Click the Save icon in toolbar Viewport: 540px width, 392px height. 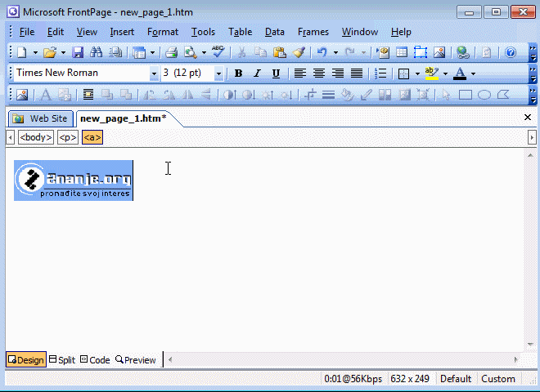pos(78,52)
